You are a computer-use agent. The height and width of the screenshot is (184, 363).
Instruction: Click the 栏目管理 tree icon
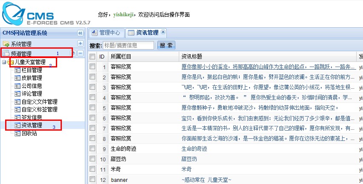[x=17, y=70]
